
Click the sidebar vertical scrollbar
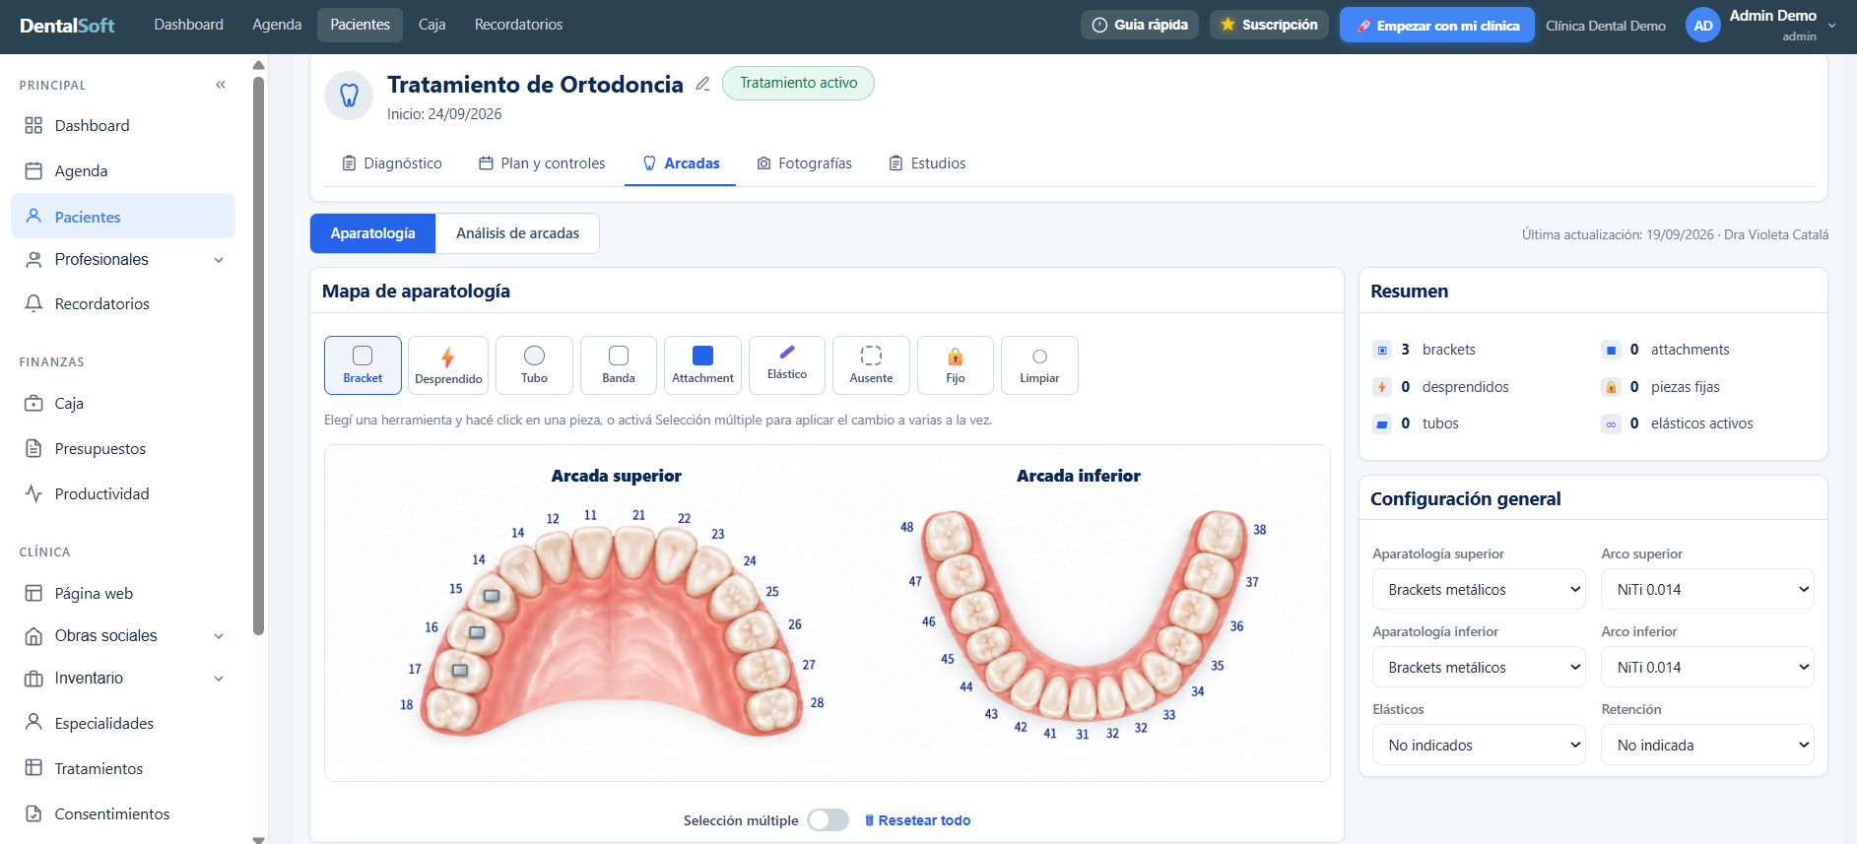pos(258,355)
